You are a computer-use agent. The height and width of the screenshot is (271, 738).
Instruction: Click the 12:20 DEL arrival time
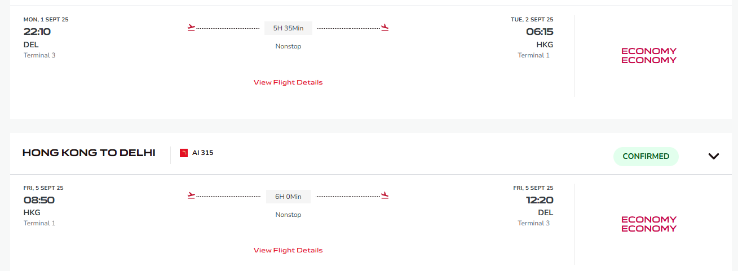pyautogui.click(x=539, y=200)
